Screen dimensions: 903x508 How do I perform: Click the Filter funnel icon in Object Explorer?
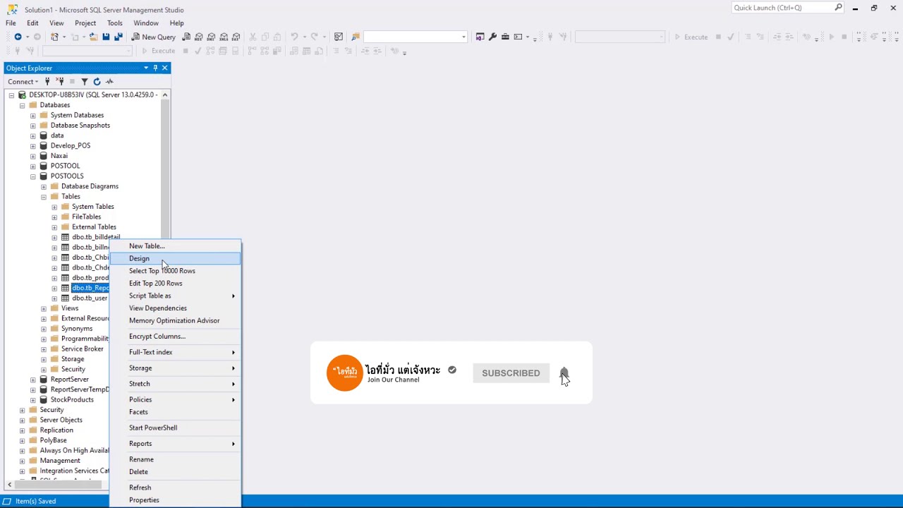click(85, 81)
